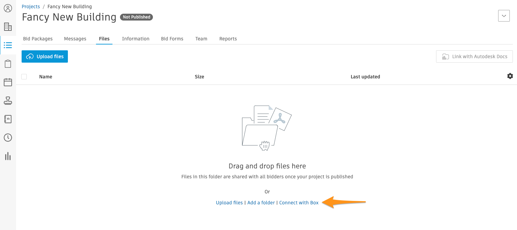Click the clock history icon in sidebar
This screenshot has height=230, width=517.
[8, 138]
